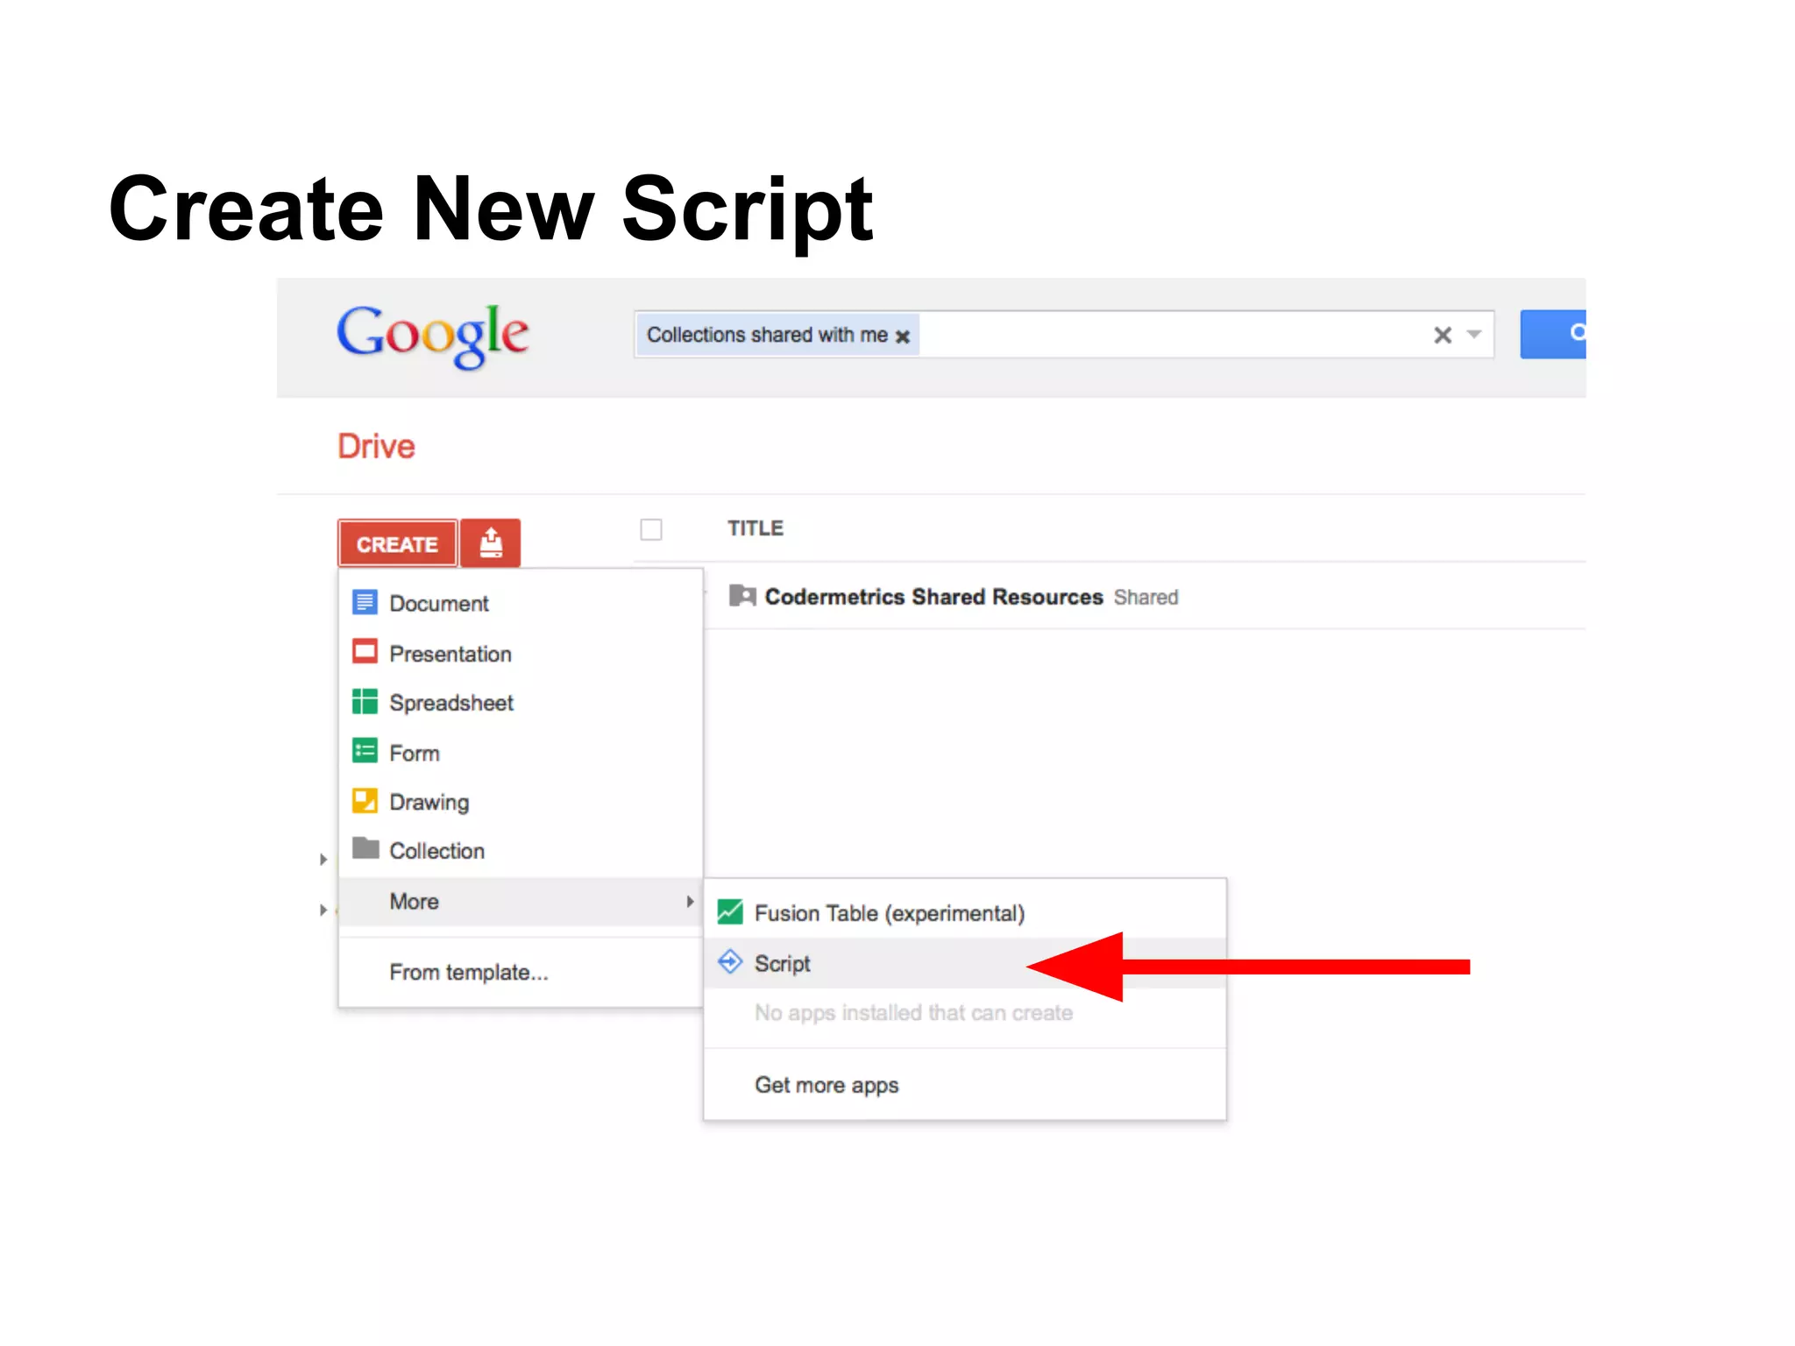Sort by the TITLE column header

[x=755, y=528]
